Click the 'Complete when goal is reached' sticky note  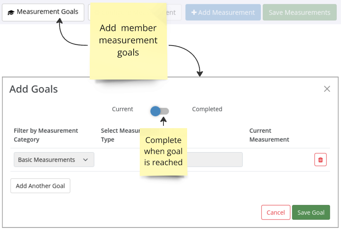click(163, 151)
